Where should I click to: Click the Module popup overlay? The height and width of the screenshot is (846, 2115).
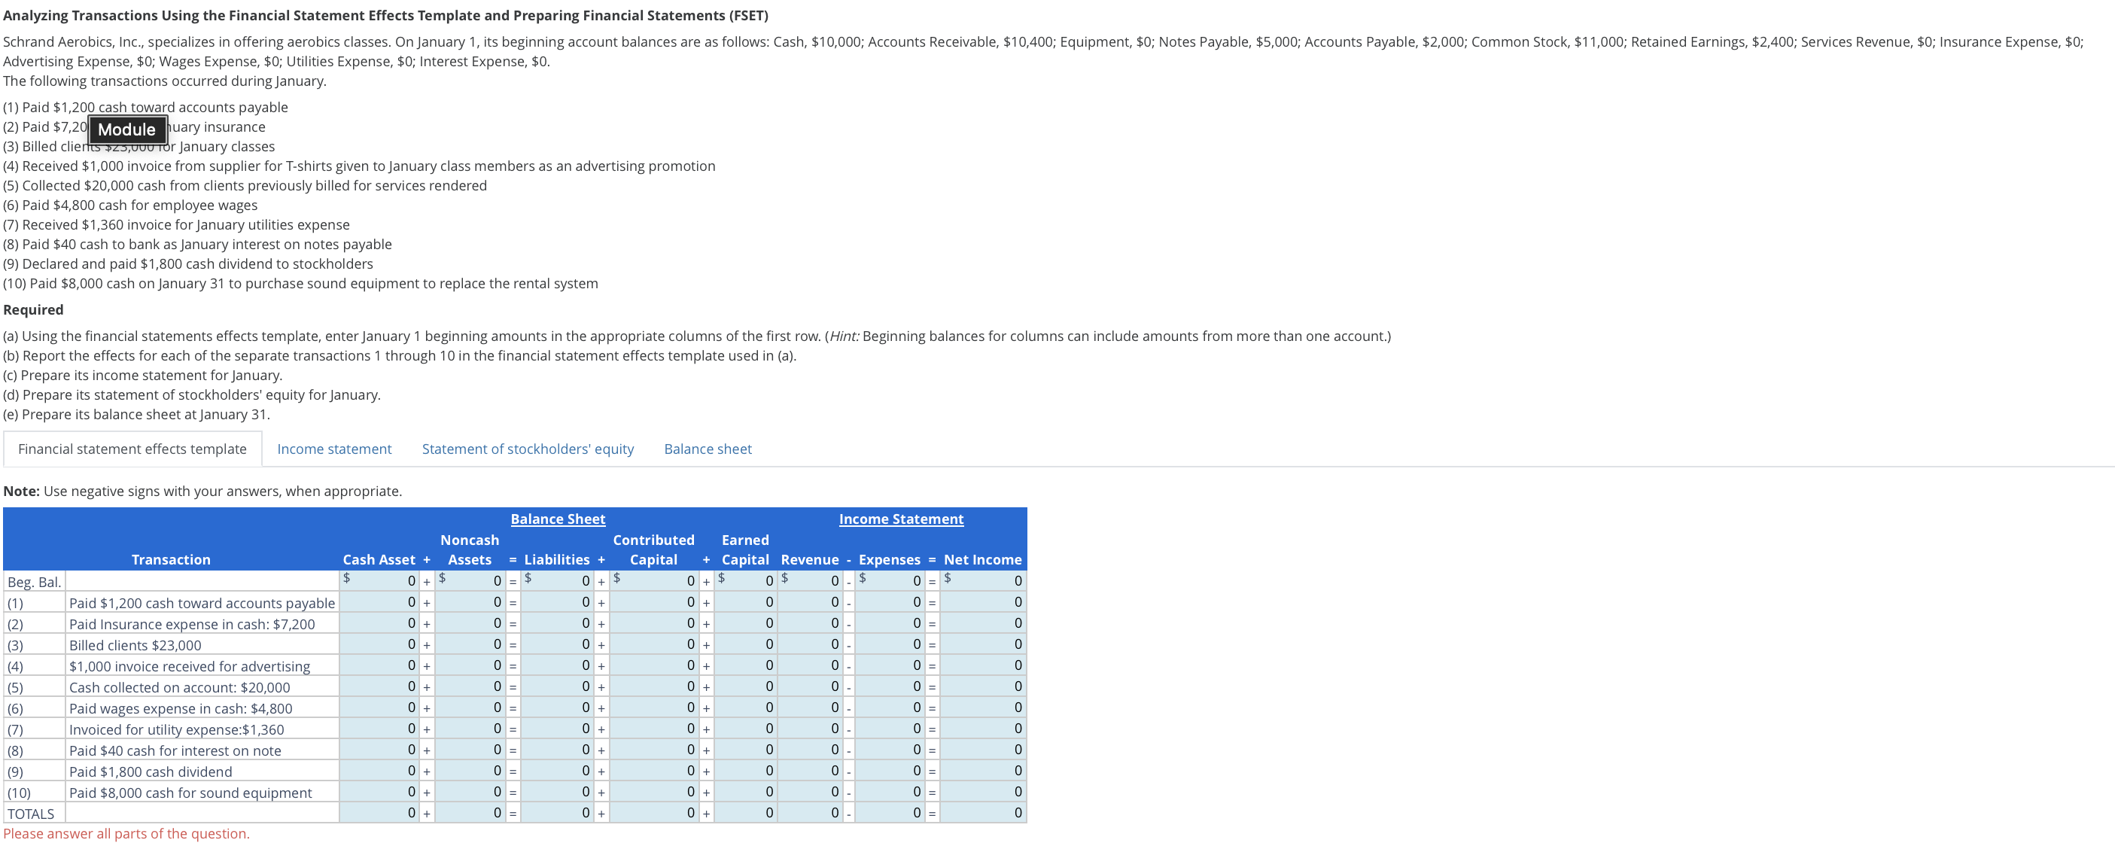coord(127,129)
